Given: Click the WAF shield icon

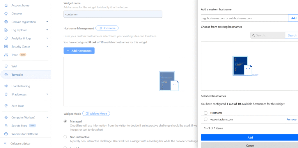Looking at the screenshot, I should pos(6,66).
